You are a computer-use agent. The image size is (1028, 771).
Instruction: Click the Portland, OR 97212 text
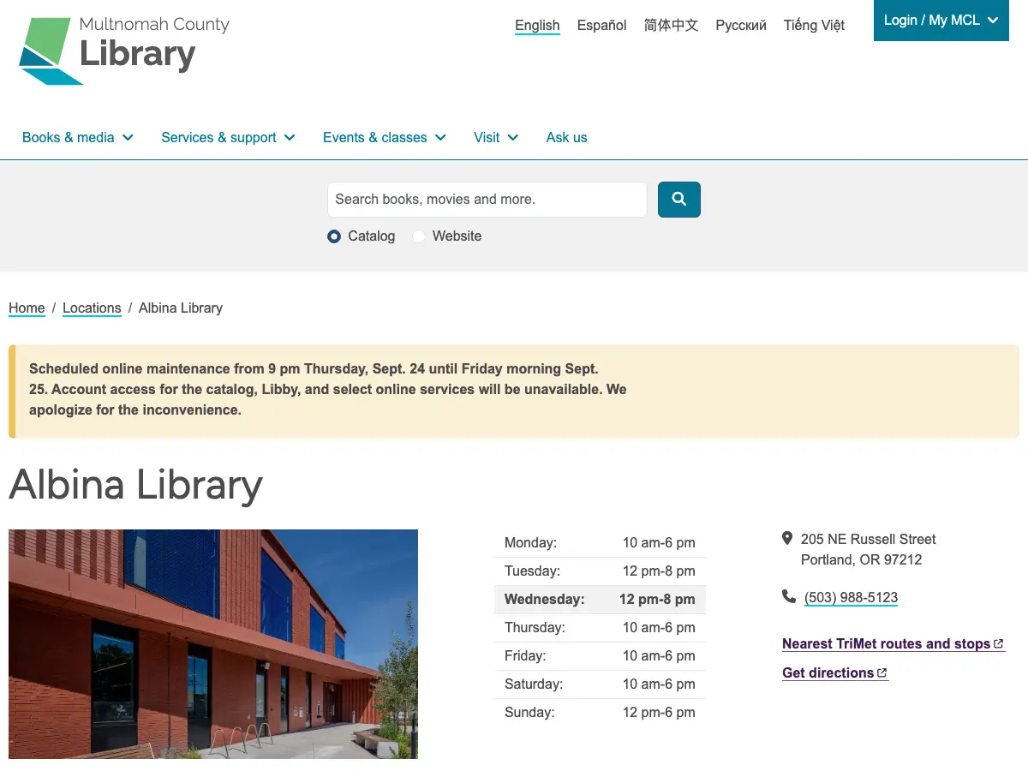pos(861,560)
